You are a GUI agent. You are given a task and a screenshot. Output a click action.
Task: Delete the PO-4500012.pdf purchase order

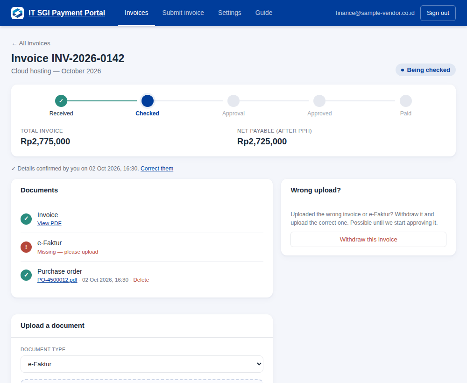141,280
